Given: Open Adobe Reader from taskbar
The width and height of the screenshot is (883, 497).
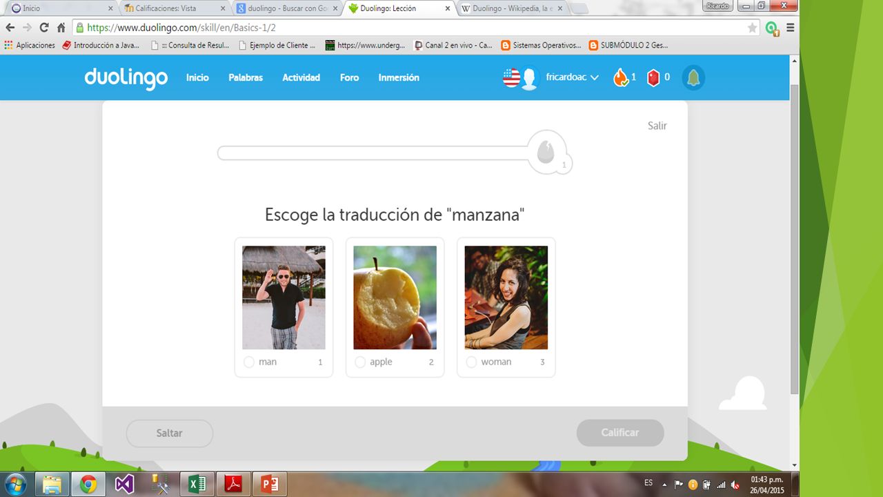Looking at the screenshot, I should [x=233, y=485].
